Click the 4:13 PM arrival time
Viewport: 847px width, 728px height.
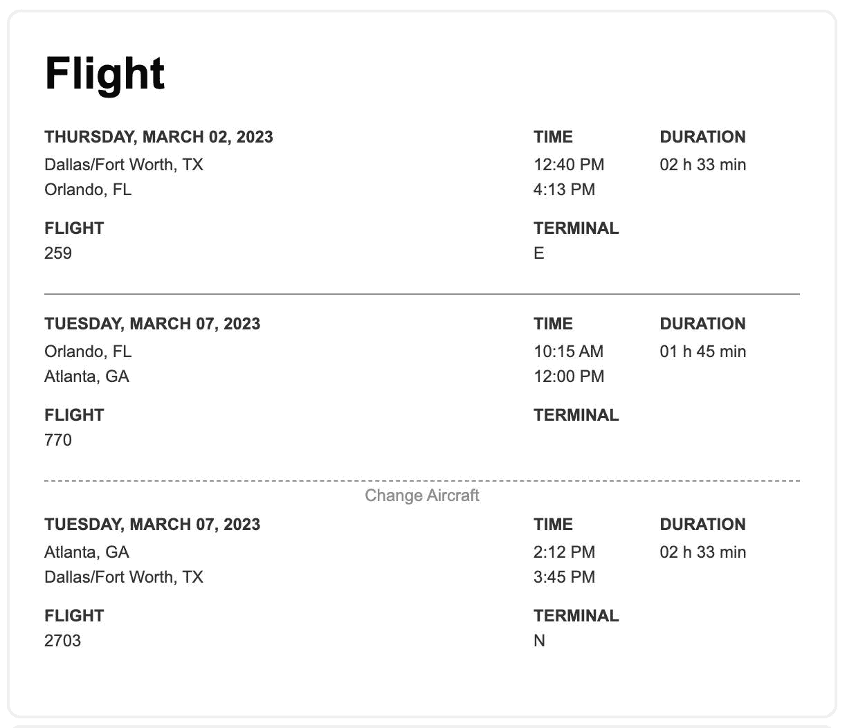point(564,190)
